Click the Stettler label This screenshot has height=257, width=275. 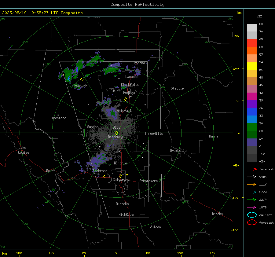pos(178,88)
